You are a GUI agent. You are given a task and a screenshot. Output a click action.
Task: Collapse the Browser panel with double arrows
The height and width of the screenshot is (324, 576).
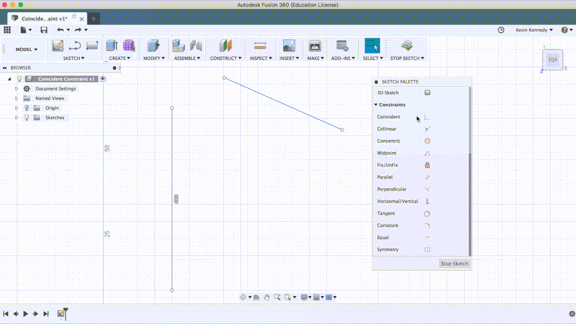click(4, 68)
